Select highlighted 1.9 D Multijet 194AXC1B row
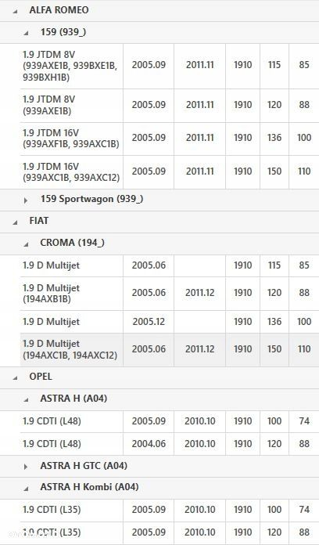 point(170,349)
